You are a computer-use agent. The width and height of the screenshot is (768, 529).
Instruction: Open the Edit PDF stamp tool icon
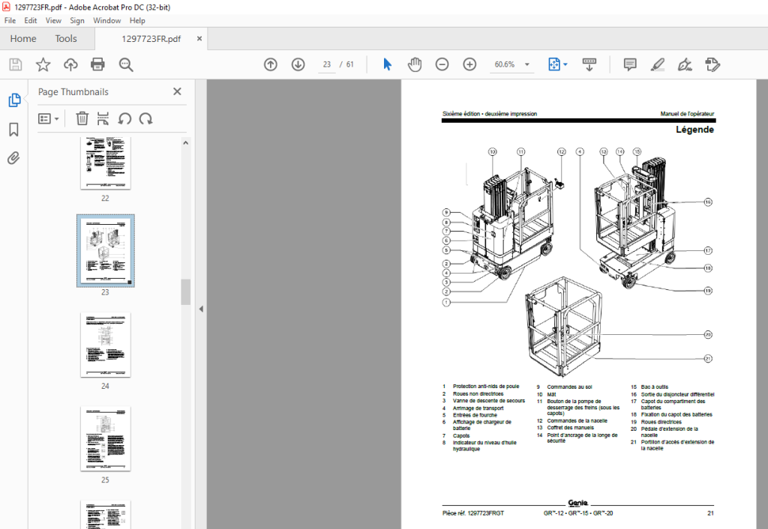(712, 64)
